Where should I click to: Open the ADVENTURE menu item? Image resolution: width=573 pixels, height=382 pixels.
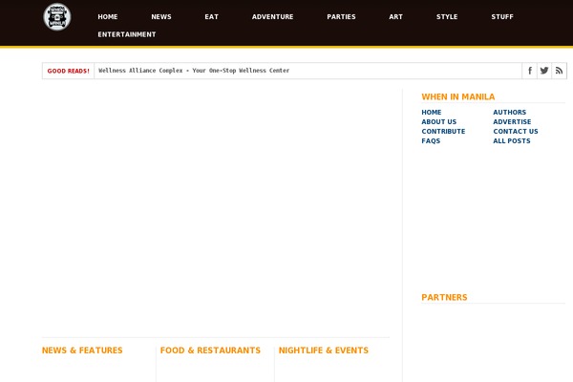click(x=272, y=17)
